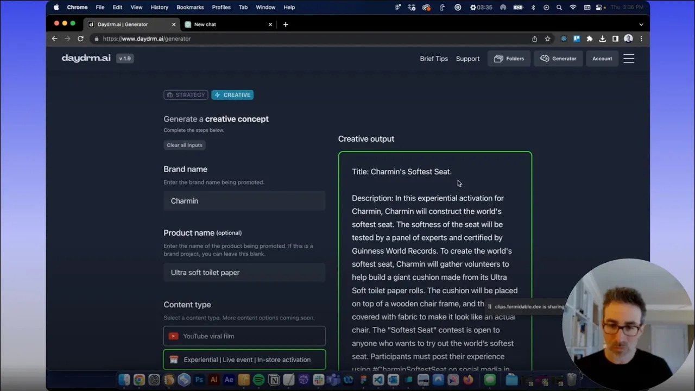Switch to the STRATEGY mode pill
The height and width of the screenshot is (391, 695).
(186, 95)
